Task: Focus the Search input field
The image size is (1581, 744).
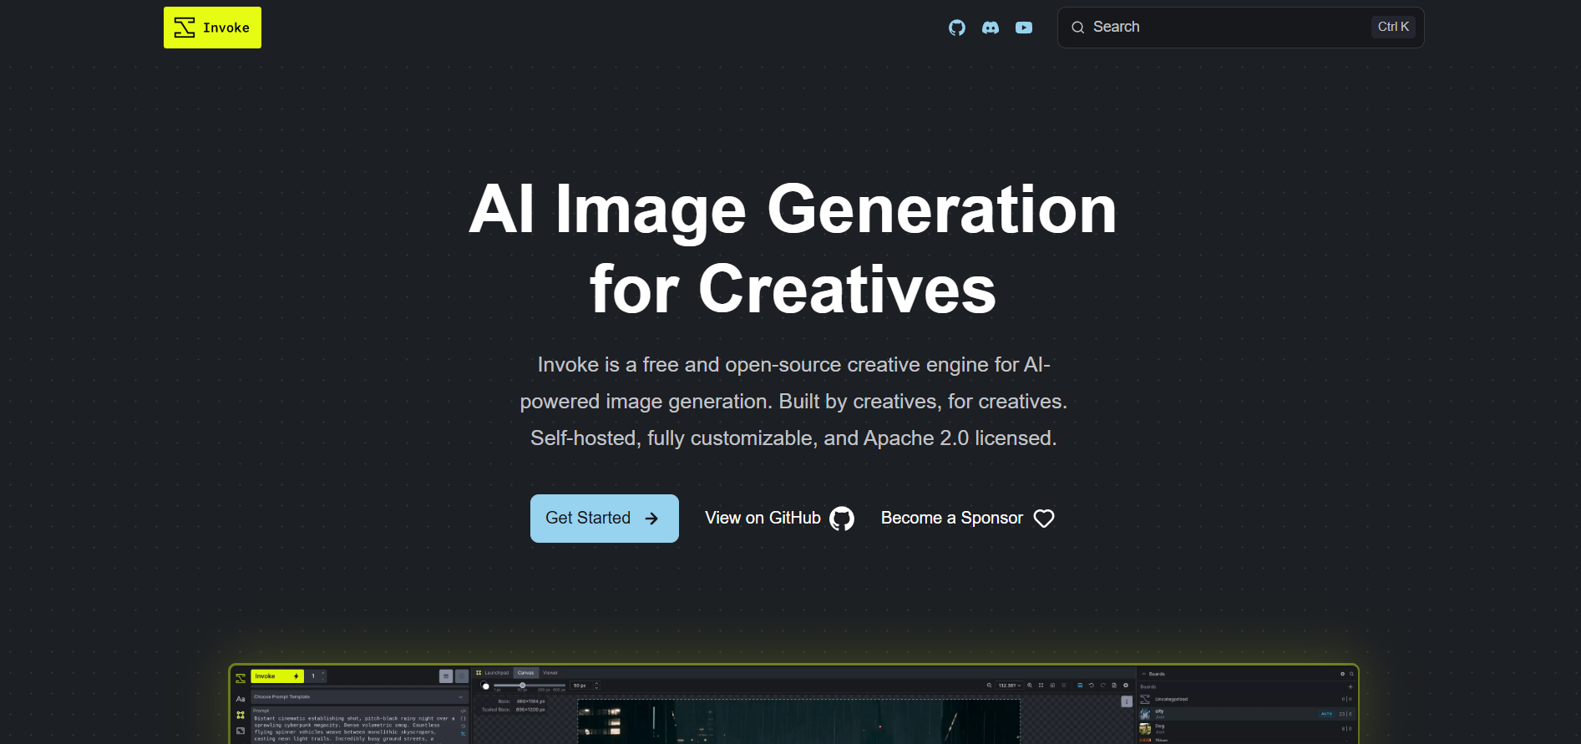Action: click(1240, 28)
